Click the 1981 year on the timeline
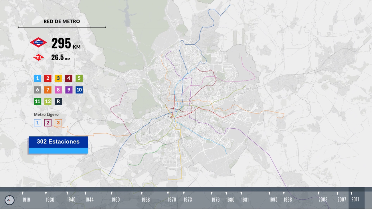The image size is (372, 209). (245, 200)
